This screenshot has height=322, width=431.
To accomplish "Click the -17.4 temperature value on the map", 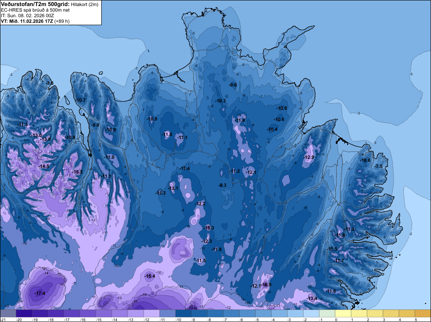I will click(40, 294).
